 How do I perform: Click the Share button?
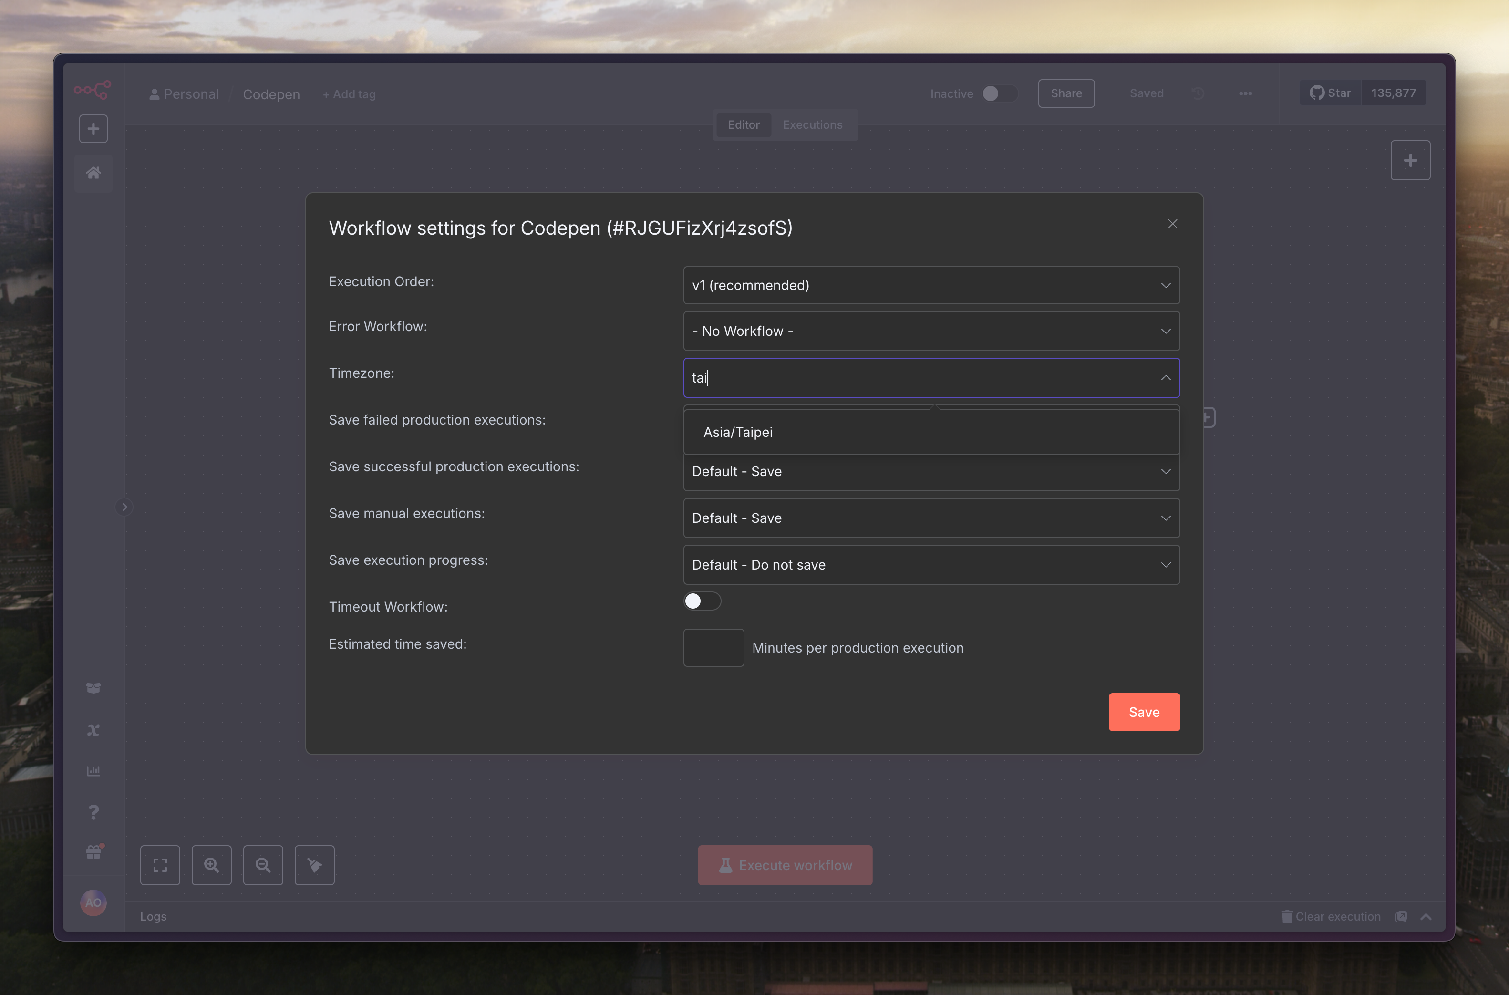click(x=1065, y=93)
